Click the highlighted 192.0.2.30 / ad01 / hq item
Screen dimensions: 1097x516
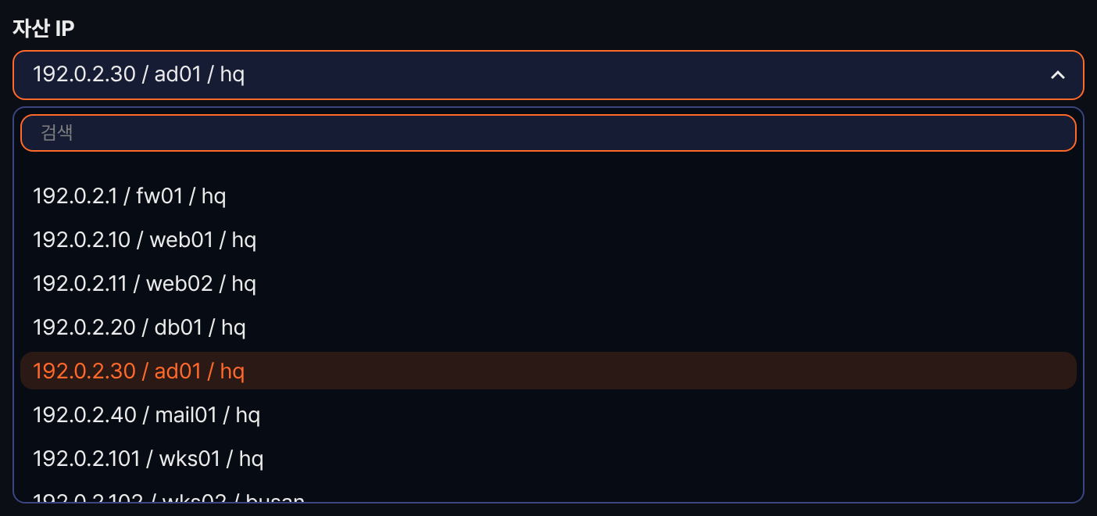pos(548,371)
